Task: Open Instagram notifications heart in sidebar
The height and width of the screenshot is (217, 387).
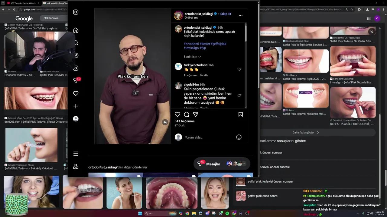Action: click(76, 93)
